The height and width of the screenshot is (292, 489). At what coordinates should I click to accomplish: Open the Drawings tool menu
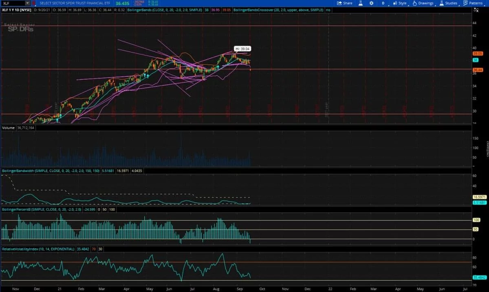423,3
